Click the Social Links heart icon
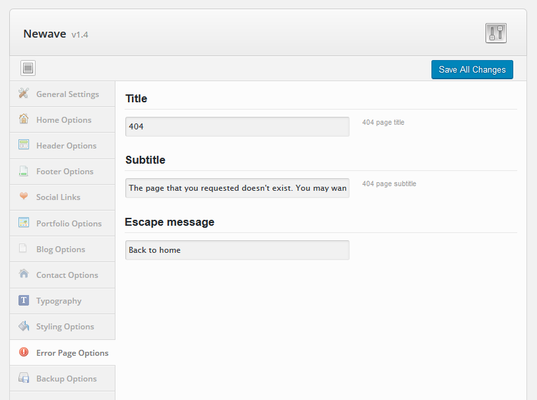Viewport: 537px width, 400px height. (24, 196)
